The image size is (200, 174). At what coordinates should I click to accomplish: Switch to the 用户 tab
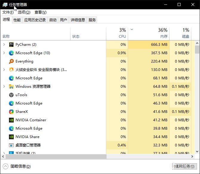[x=63, y=20]
